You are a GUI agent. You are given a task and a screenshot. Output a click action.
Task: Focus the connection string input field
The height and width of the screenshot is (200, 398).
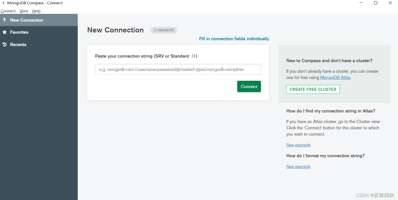click(178, 69)
